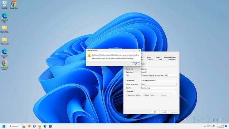Click the Cible field with shutdown.exe path
Viewport: 229px width, 129px height.
159,75
